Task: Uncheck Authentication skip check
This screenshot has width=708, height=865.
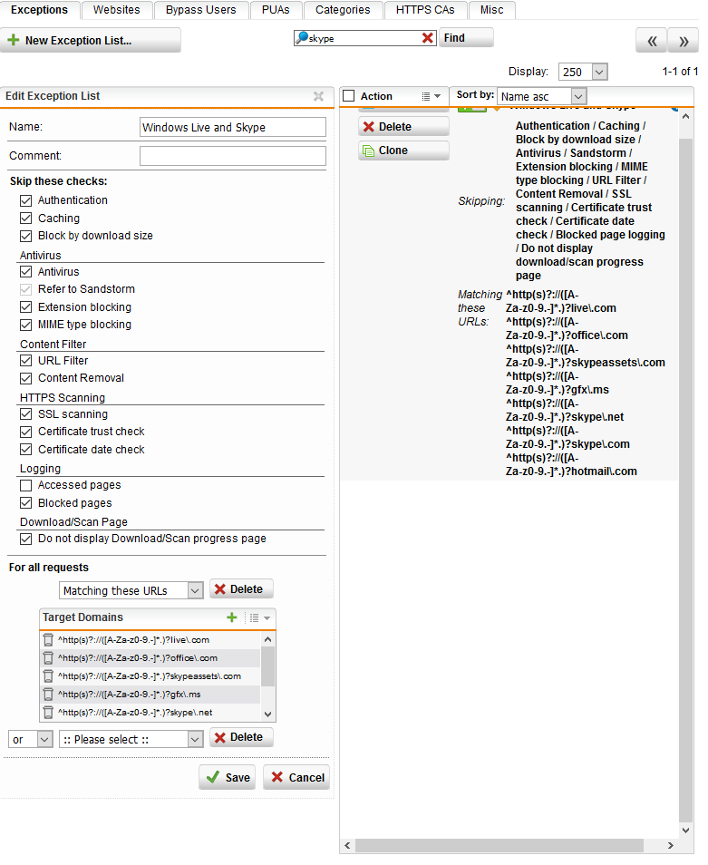Action: click(26, 200)
